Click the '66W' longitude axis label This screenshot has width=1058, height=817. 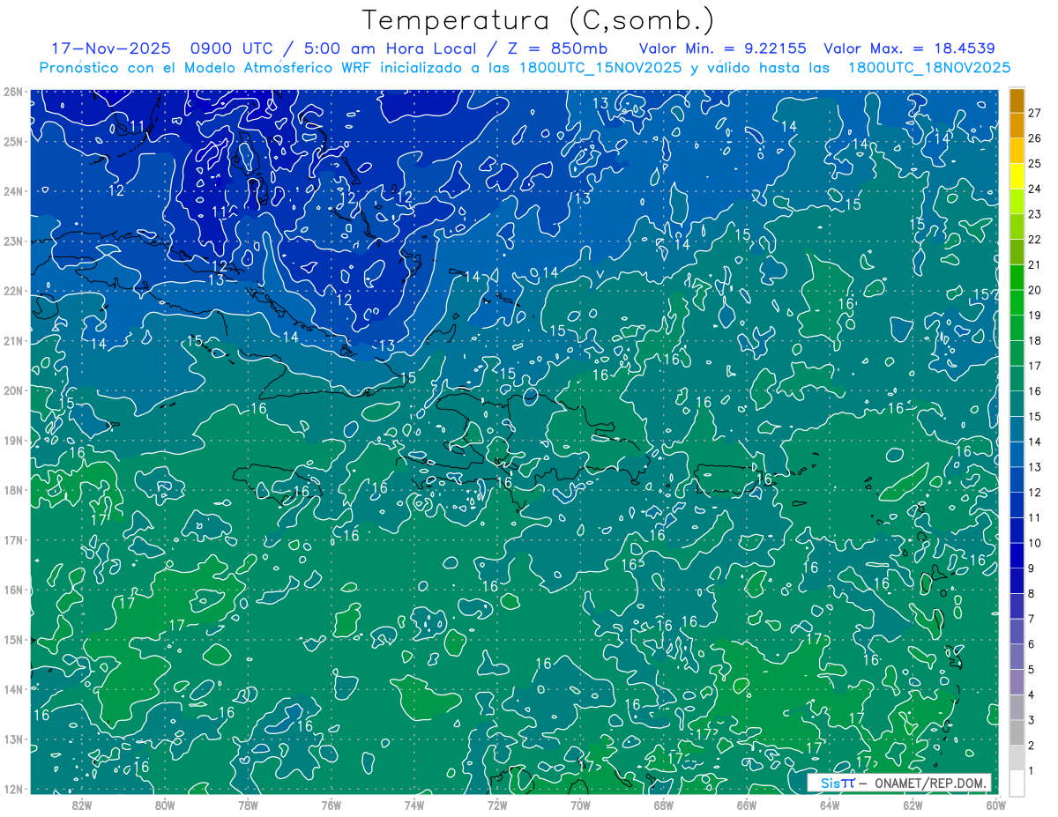[747, 806]
